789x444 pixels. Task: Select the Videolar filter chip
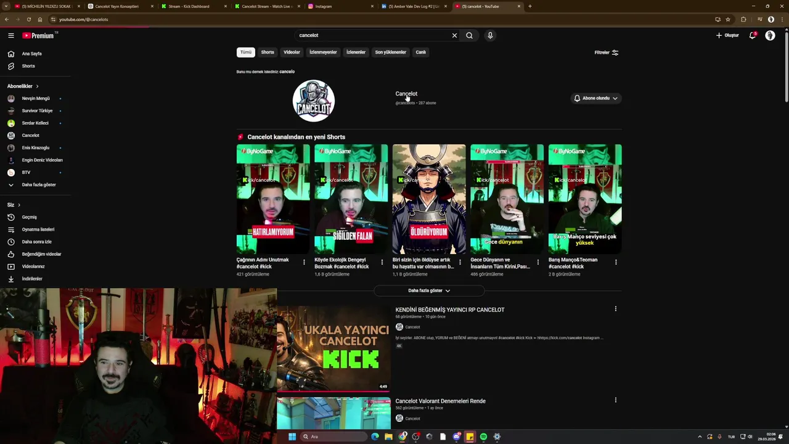point(292,52)
